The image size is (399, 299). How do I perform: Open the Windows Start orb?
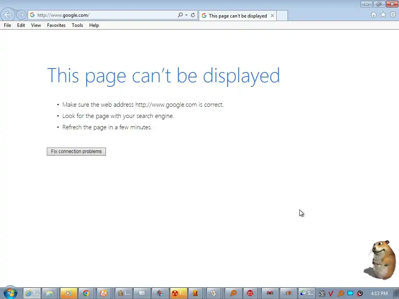click(x=10, y=293)
